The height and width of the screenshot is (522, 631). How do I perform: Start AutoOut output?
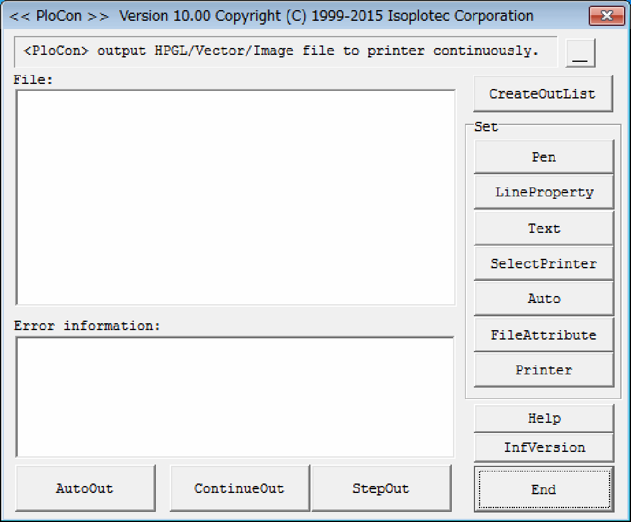point(85,488)
